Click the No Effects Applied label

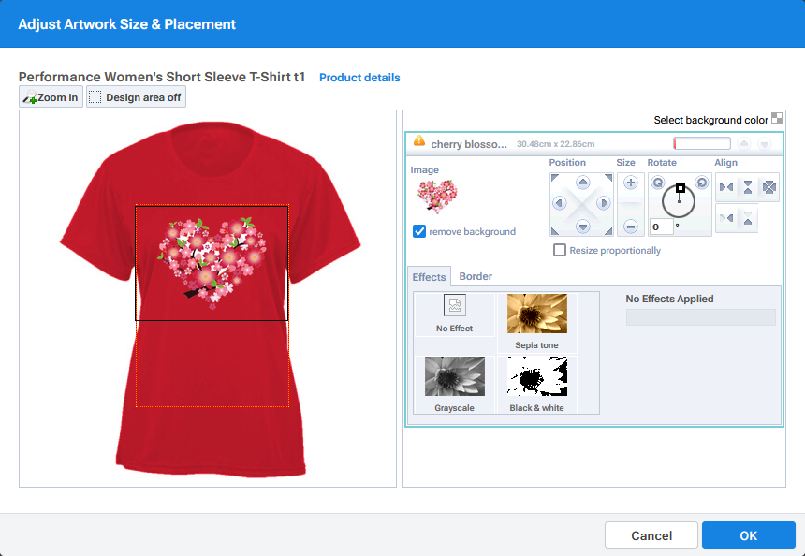tap(669, 299)
